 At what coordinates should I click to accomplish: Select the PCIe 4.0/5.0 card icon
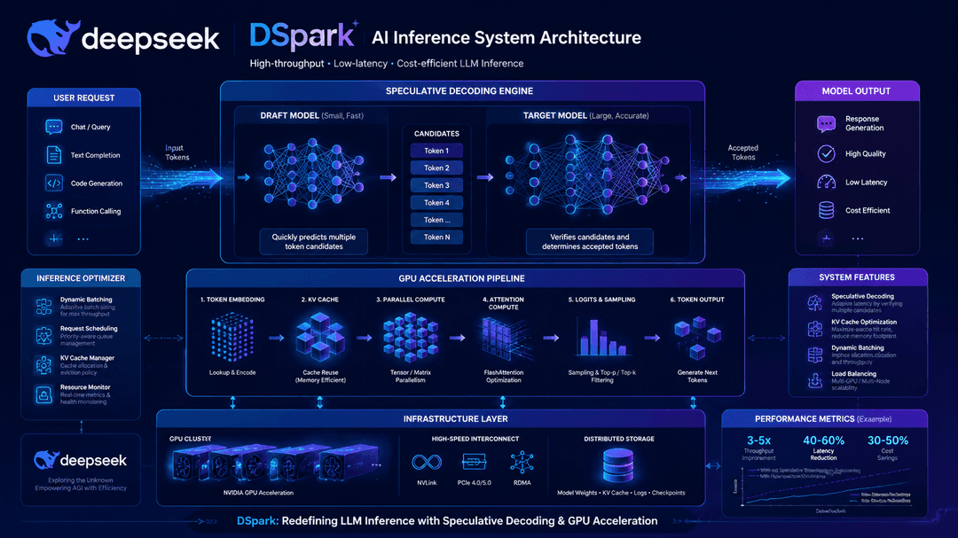[x=474, y=463]
